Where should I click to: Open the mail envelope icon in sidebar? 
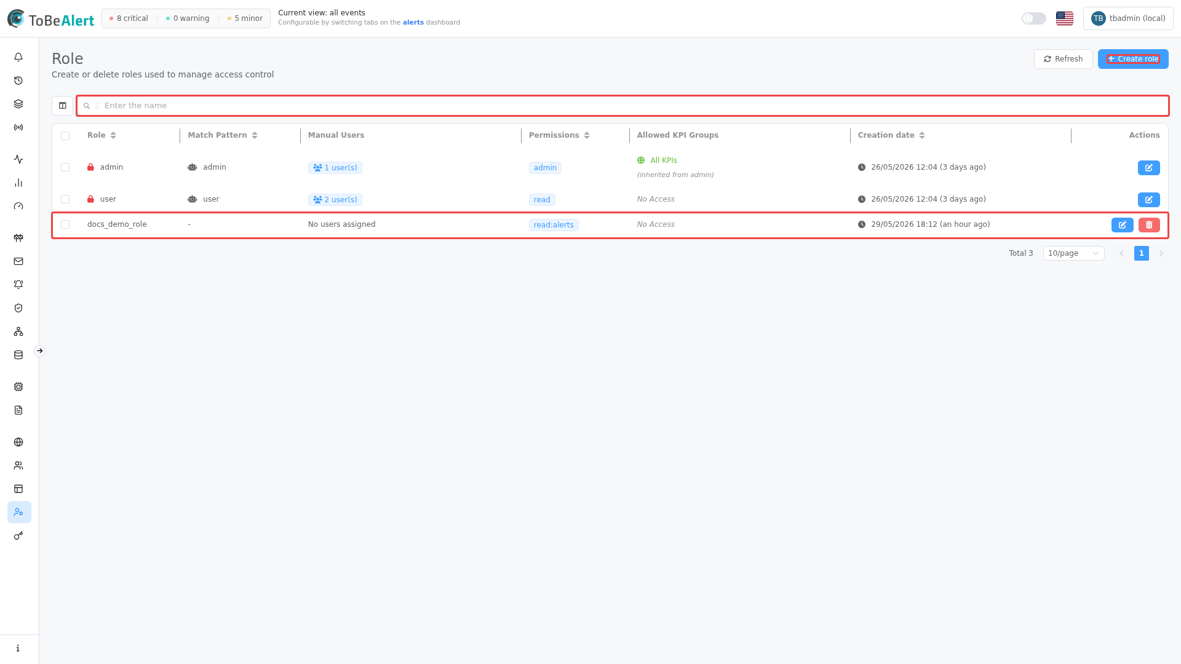tap(18, 261)
